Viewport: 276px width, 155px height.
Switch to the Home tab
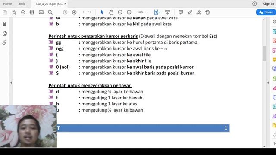[x=8, y=4]
